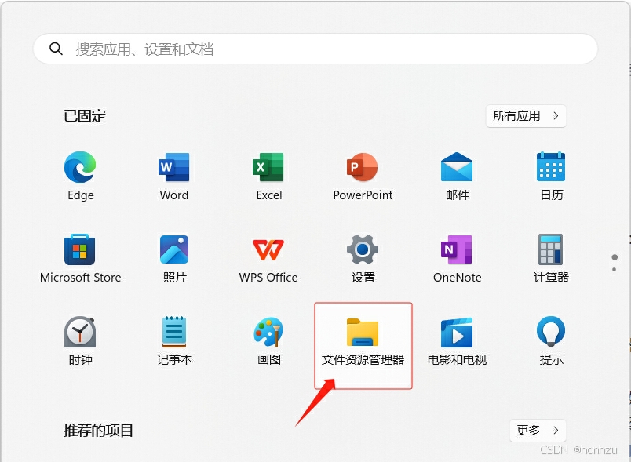Screen dimensions: 631x462
Task: Show 所有应用 all apps list
Action: click(x=526, y=116)
